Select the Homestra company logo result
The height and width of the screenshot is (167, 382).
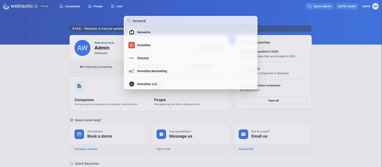tap(131, 32)
